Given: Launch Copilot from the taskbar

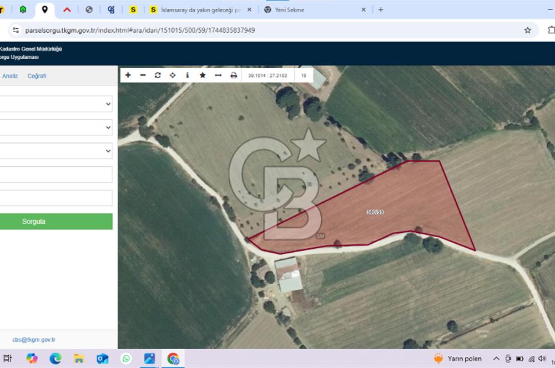Looking at the screenshot, I should (32, 359).
